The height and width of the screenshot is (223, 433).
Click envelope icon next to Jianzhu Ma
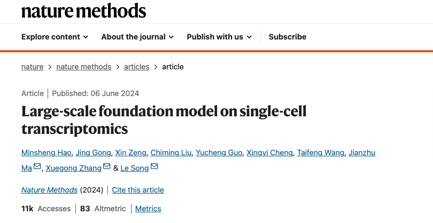[x=37, y=167]
